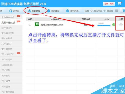Click the 状态 column header
The height and width of the screenshot is (94, 125).
106,19
